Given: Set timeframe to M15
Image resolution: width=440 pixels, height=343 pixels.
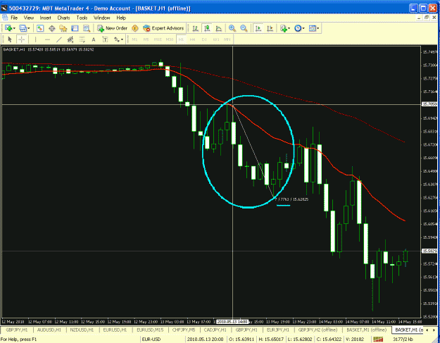Looking at the screenshot, I should coord(158,39).
